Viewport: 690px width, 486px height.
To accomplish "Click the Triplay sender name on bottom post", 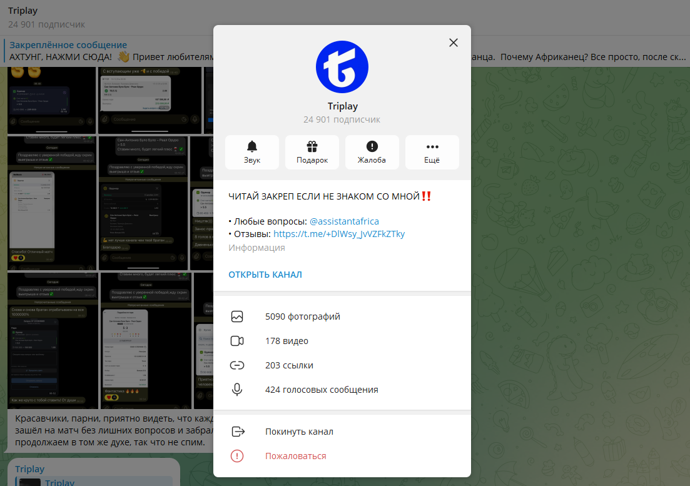I will tap(29, 469).
